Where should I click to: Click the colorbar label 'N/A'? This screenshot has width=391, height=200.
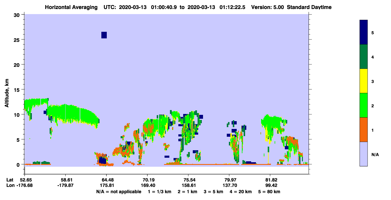[375, 154]
